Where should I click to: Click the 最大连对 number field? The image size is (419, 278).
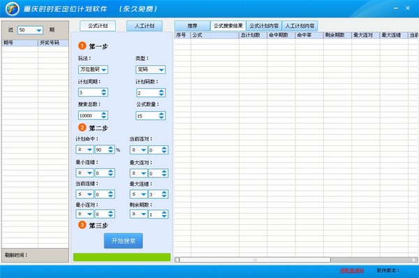point(155,173)
